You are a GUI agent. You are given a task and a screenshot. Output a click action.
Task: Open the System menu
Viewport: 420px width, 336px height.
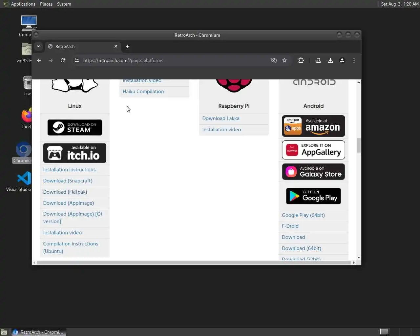point(64,4)
